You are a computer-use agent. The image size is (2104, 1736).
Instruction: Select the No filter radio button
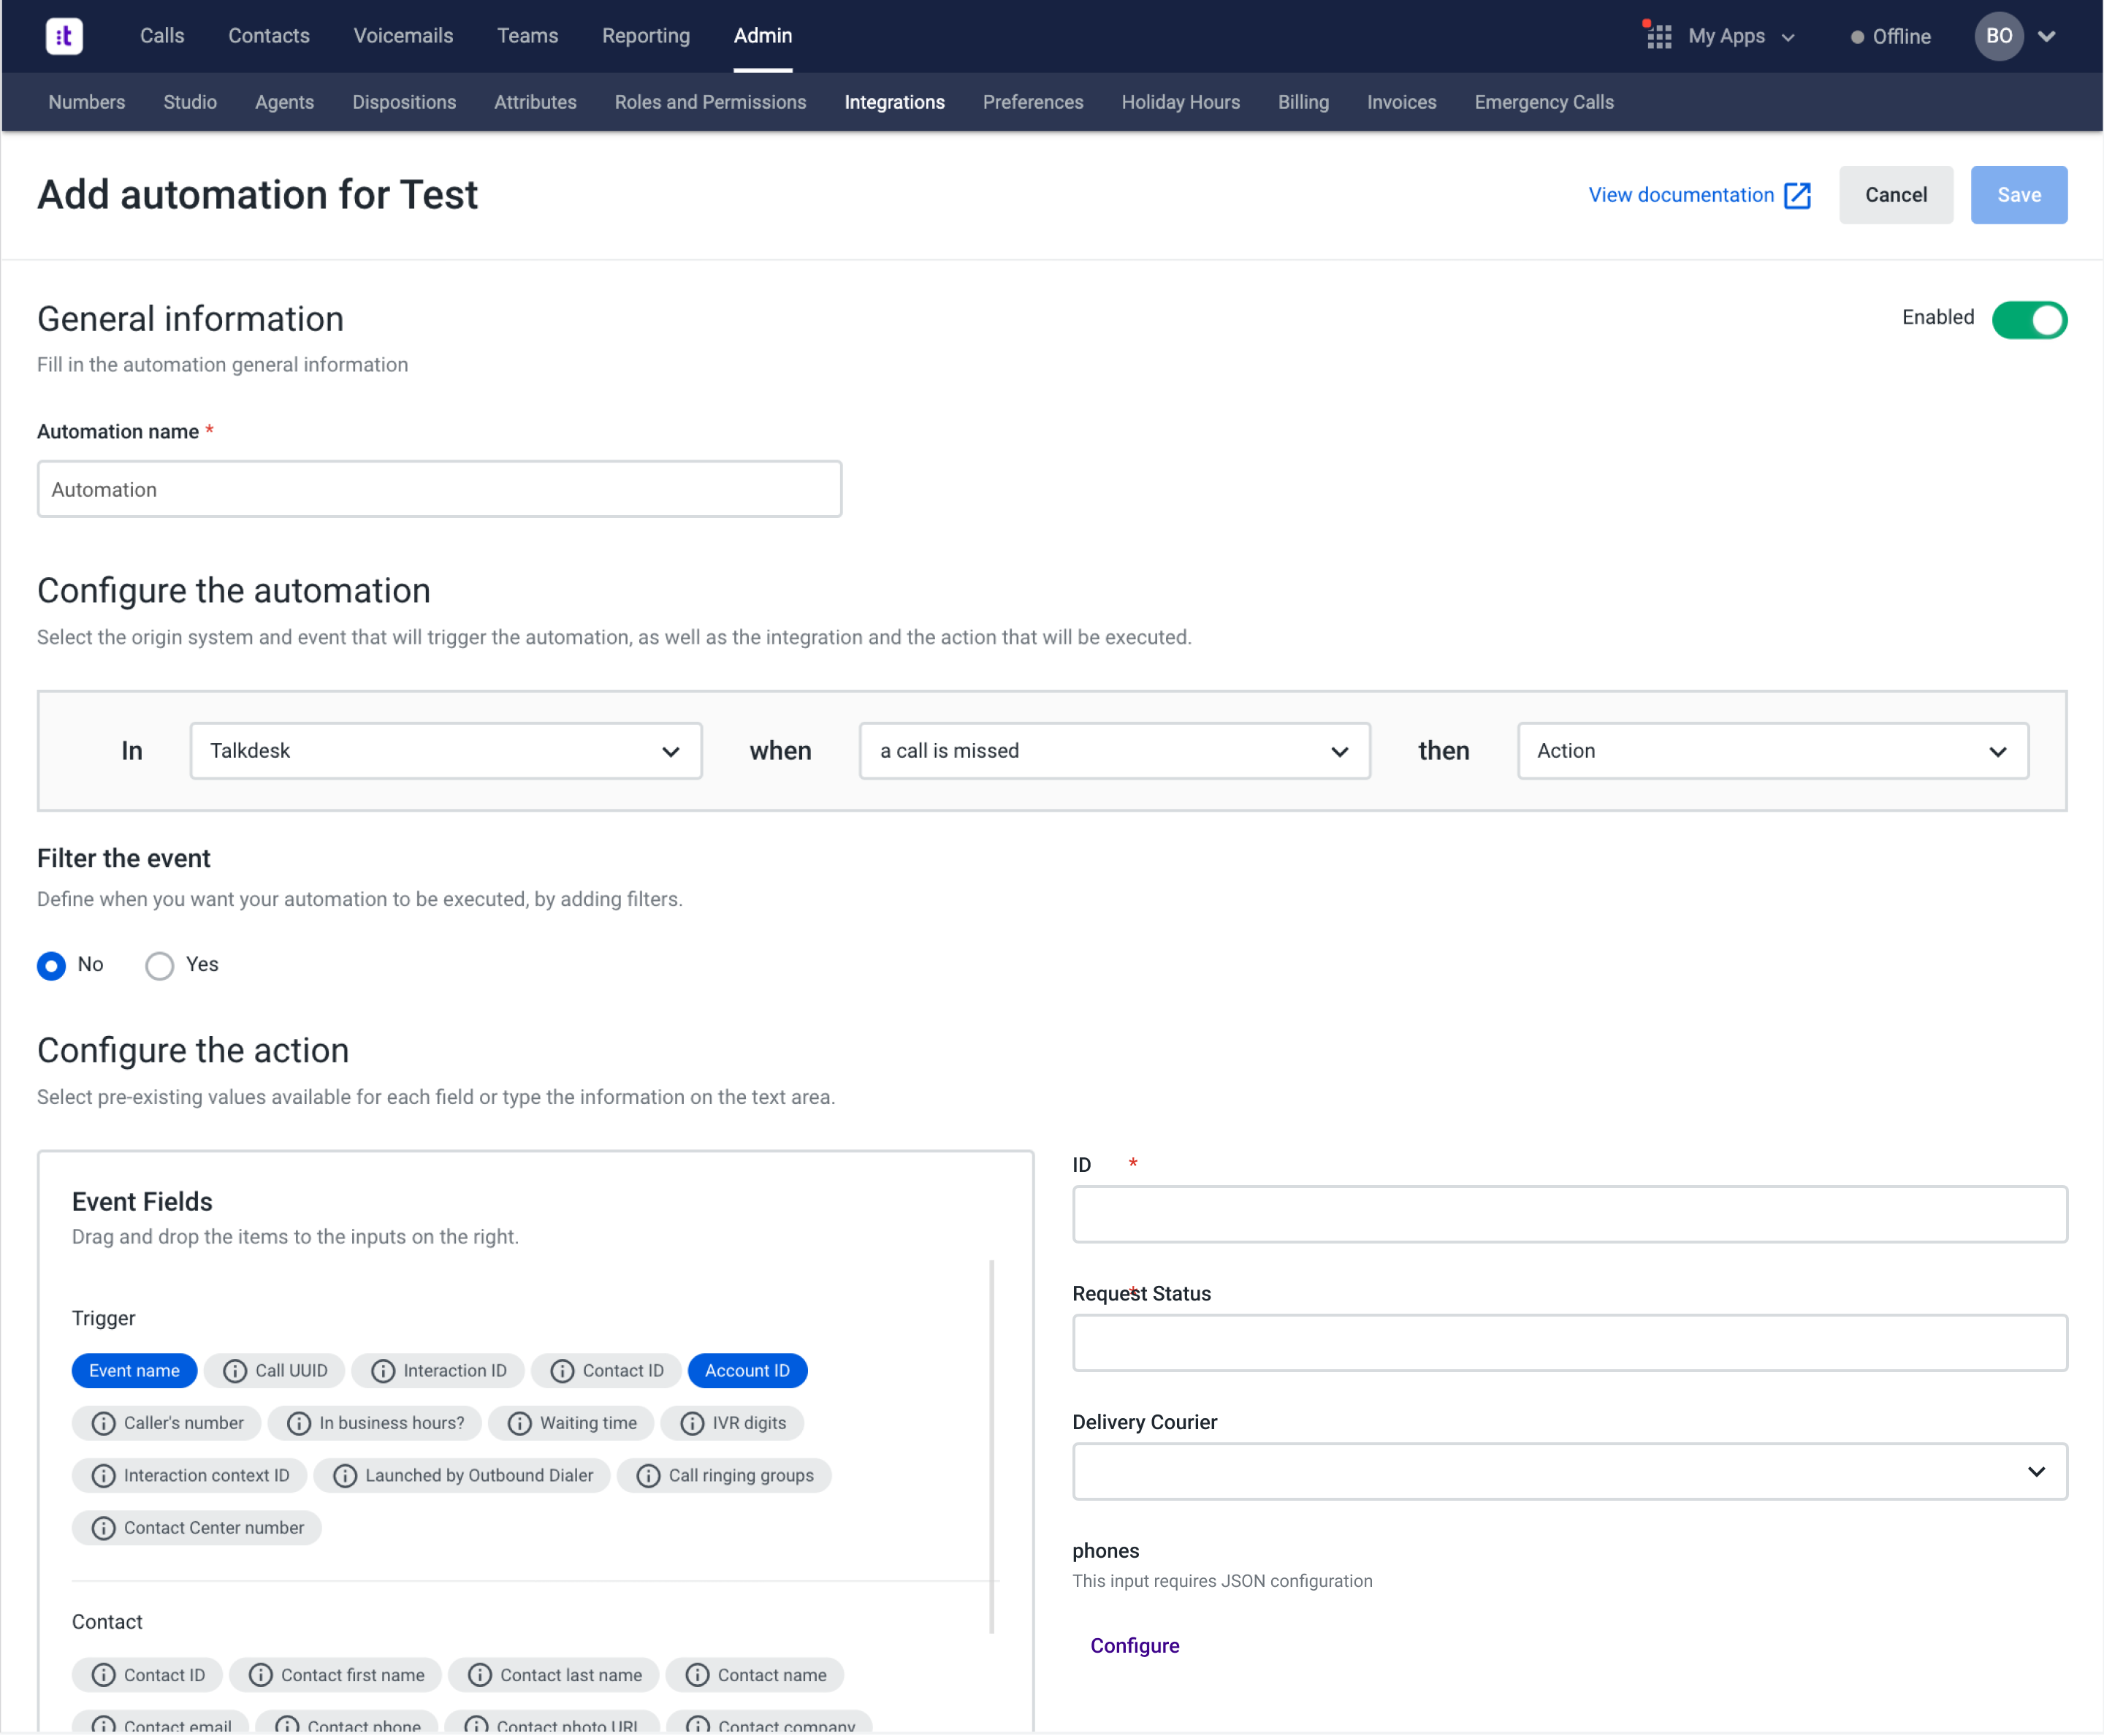[51, 965]
